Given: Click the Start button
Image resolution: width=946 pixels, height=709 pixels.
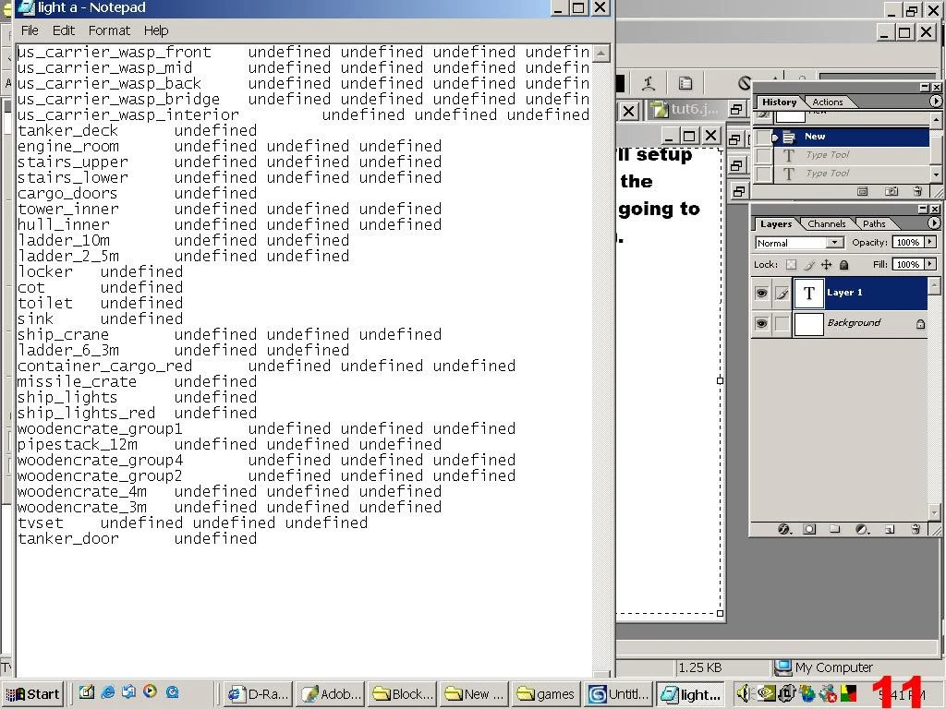Looking at the screenshot, I should (x=32, y=694).
